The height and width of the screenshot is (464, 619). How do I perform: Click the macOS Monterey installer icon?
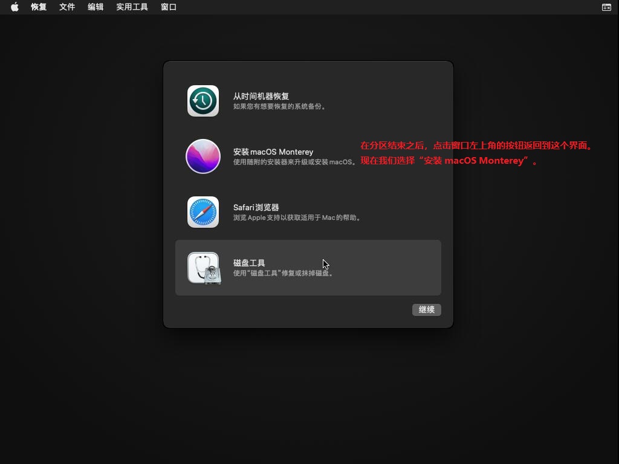pos(203,156)
